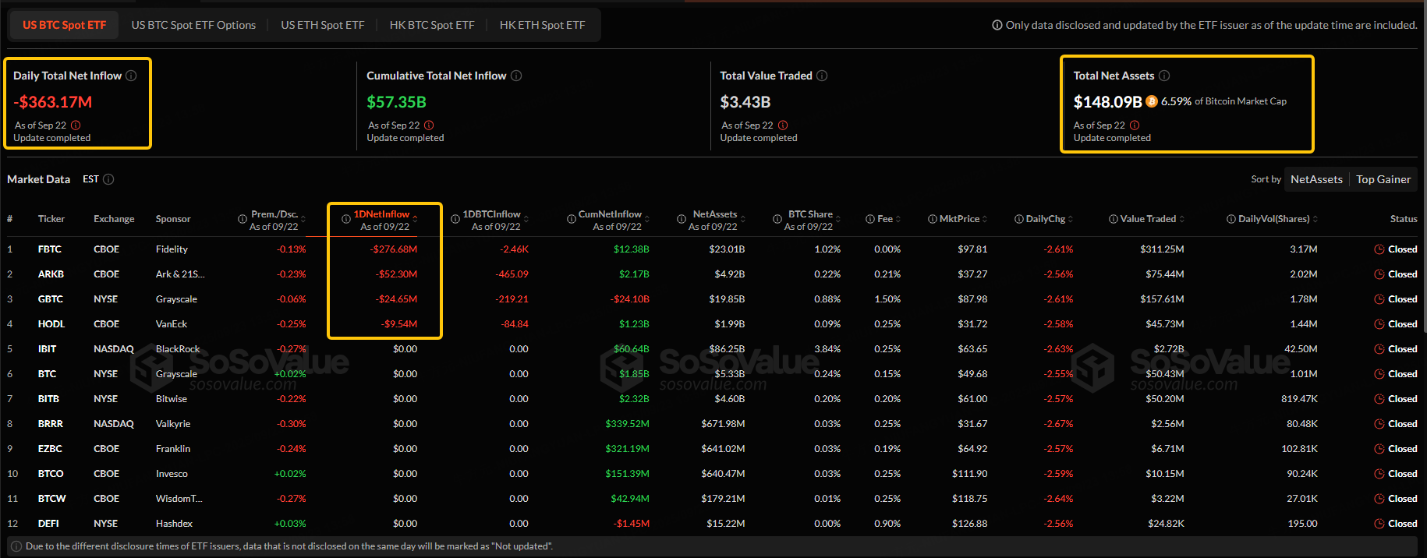Click the orange Bitcoin icon beside $148.09B
This screenshot has height=558, width=1427.
click(x=1152, y=101)
